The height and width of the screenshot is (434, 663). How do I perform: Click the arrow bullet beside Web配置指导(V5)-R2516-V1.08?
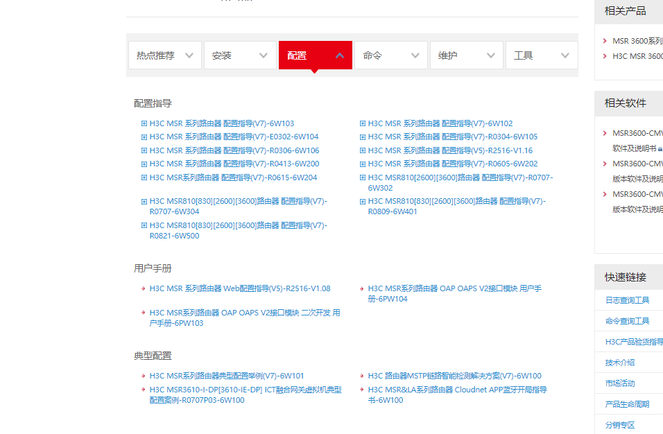coord(144,288)
